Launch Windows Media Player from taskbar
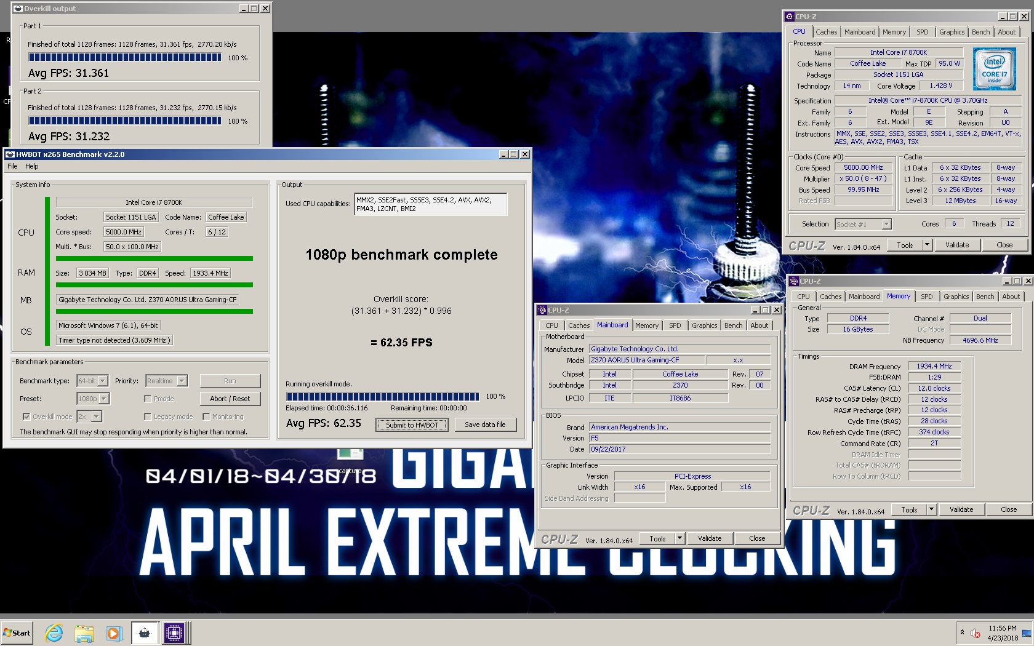The image size is (1034, 646). (x=114, y=632)
